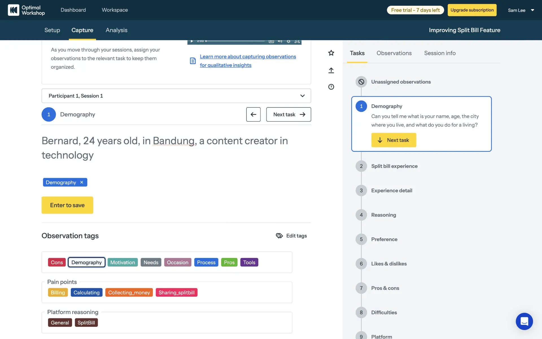The height and width of the screenshot is (339, 542).
Task: Expand the Split bill experience task
Action: coord(394,166)
